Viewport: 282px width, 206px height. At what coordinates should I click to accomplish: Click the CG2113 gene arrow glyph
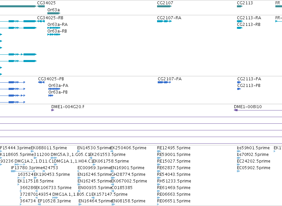tap(240, 6)
